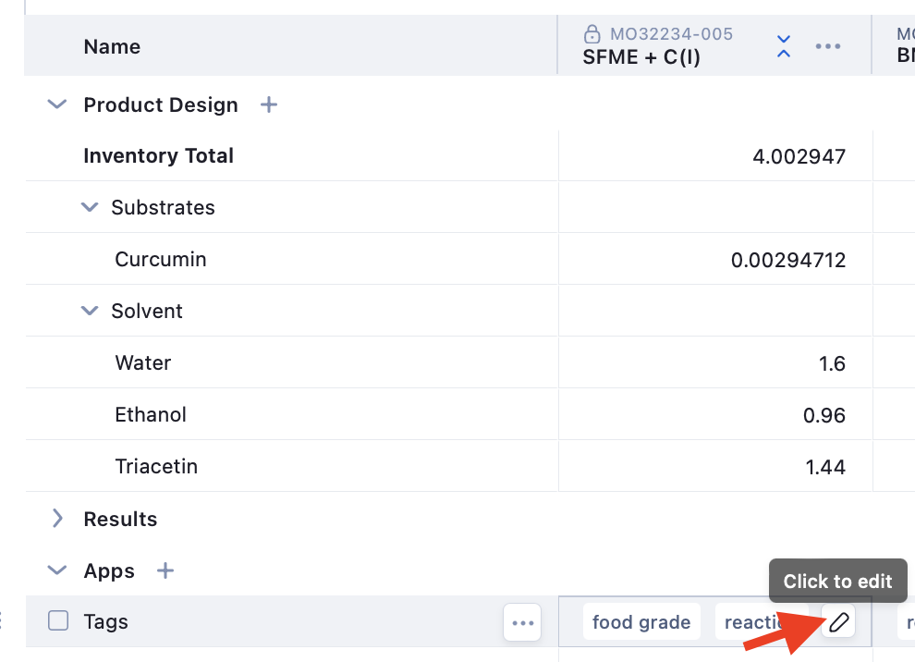
Task: Collapse the Product Design section
Action: [x=57, y=105]
